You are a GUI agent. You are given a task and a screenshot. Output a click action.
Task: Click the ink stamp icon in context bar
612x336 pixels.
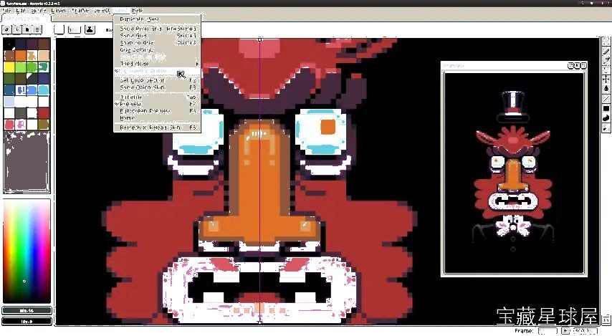(x=90, y=29)
